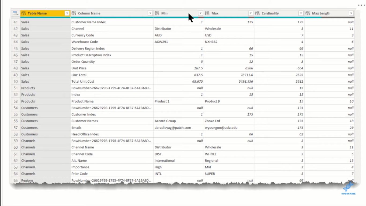Screen dimensions: 366x206
Task: Click the Customer Names cell
Action: click(112, 121)
